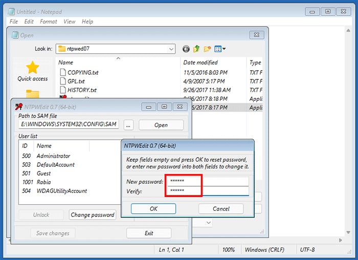Click the Notepad icon in main title bar
The image size is (358, 260).
(x=11, y=12)
